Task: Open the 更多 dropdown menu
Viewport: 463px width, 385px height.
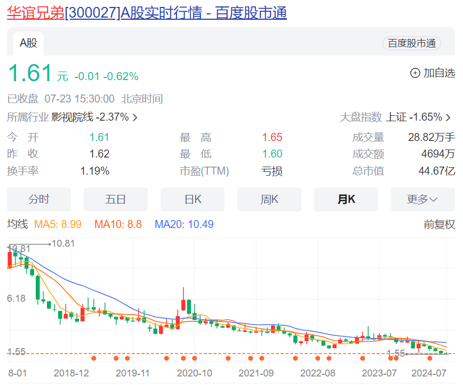Action: tap(422, 200)
